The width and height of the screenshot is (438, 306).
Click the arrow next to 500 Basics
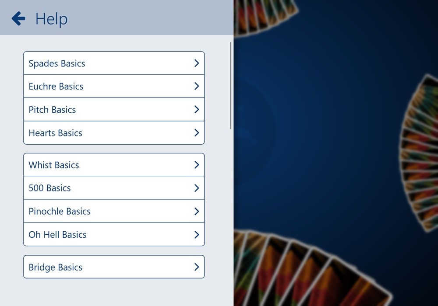click(x=197, y=188)
